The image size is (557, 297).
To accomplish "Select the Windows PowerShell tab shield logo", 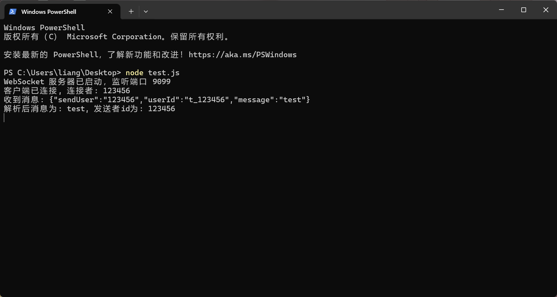I will (x=12, y=11).
